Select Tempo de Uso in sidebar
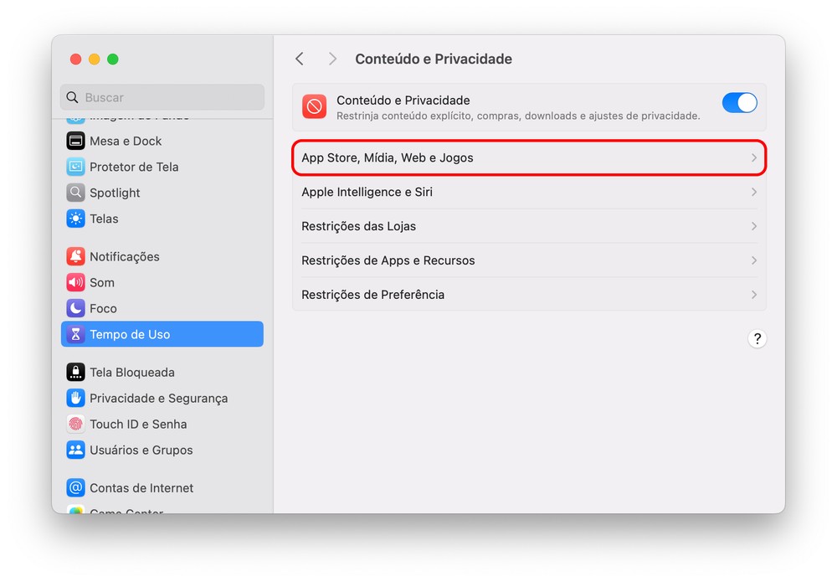The height and width of the screenshot is (582, 837). 162,334
